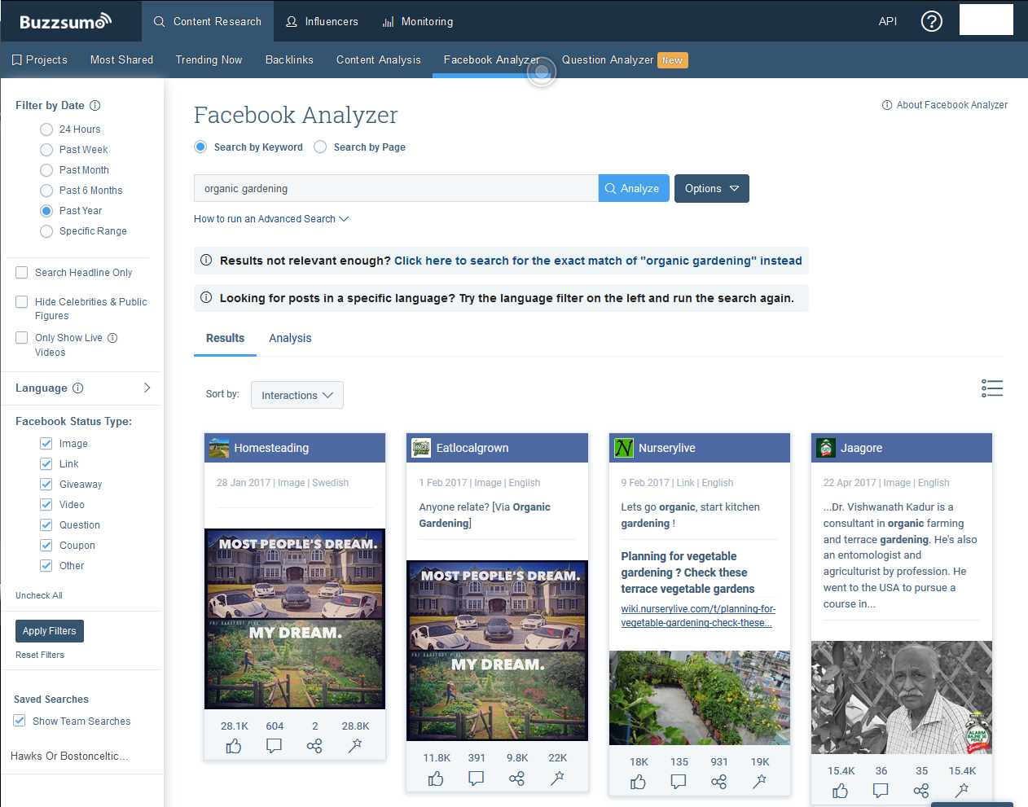Screen dimensions: 1028x807
Task: Click the interactions icon on Eatlocalgrown card
Action: (x=557, y=778)
